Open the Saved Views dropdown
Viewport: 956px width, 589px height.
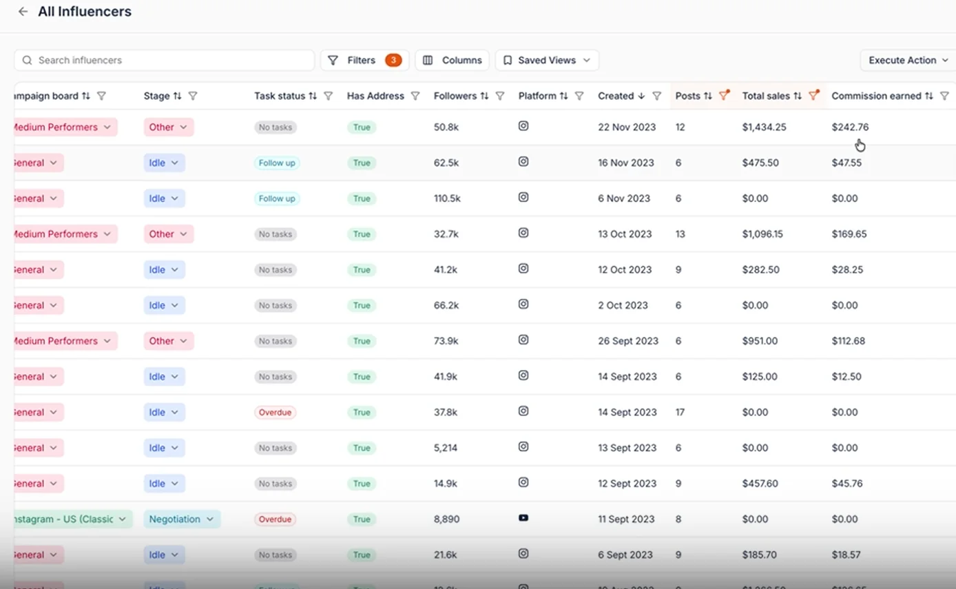pos(547,61)
